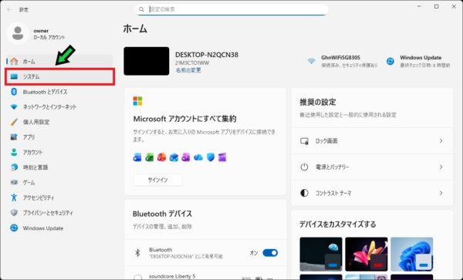This screenshot has height=280, width=463.
Task: Click the サインイン button
Action: [157, 180]
